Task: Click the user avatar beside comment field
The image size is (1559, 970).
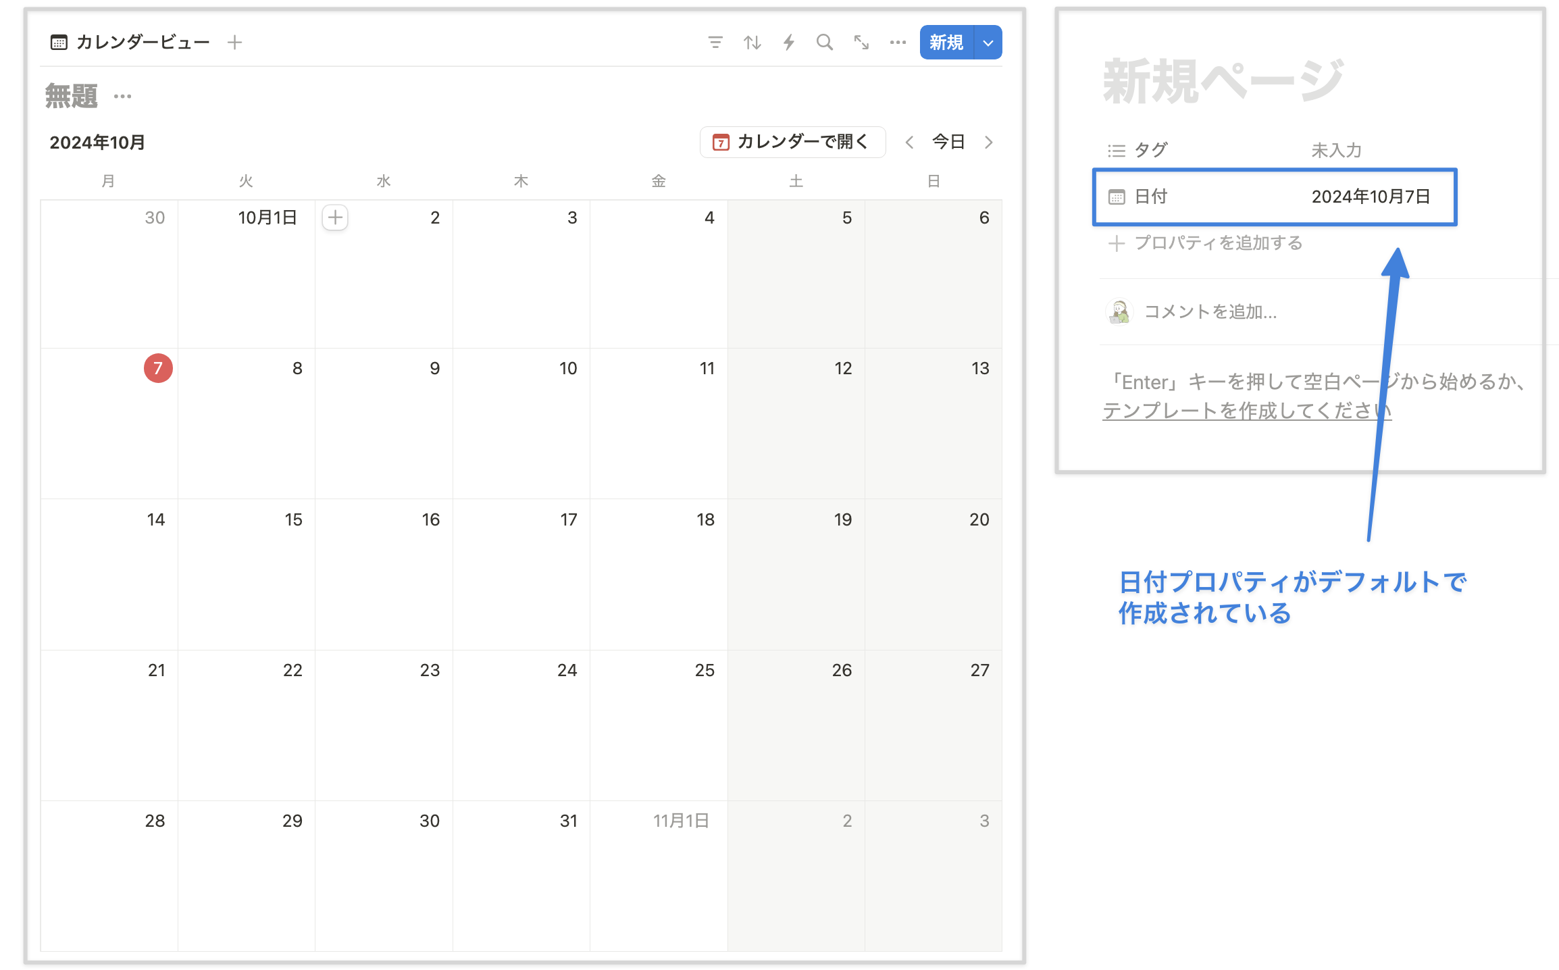Action: tap(1119, 311)
